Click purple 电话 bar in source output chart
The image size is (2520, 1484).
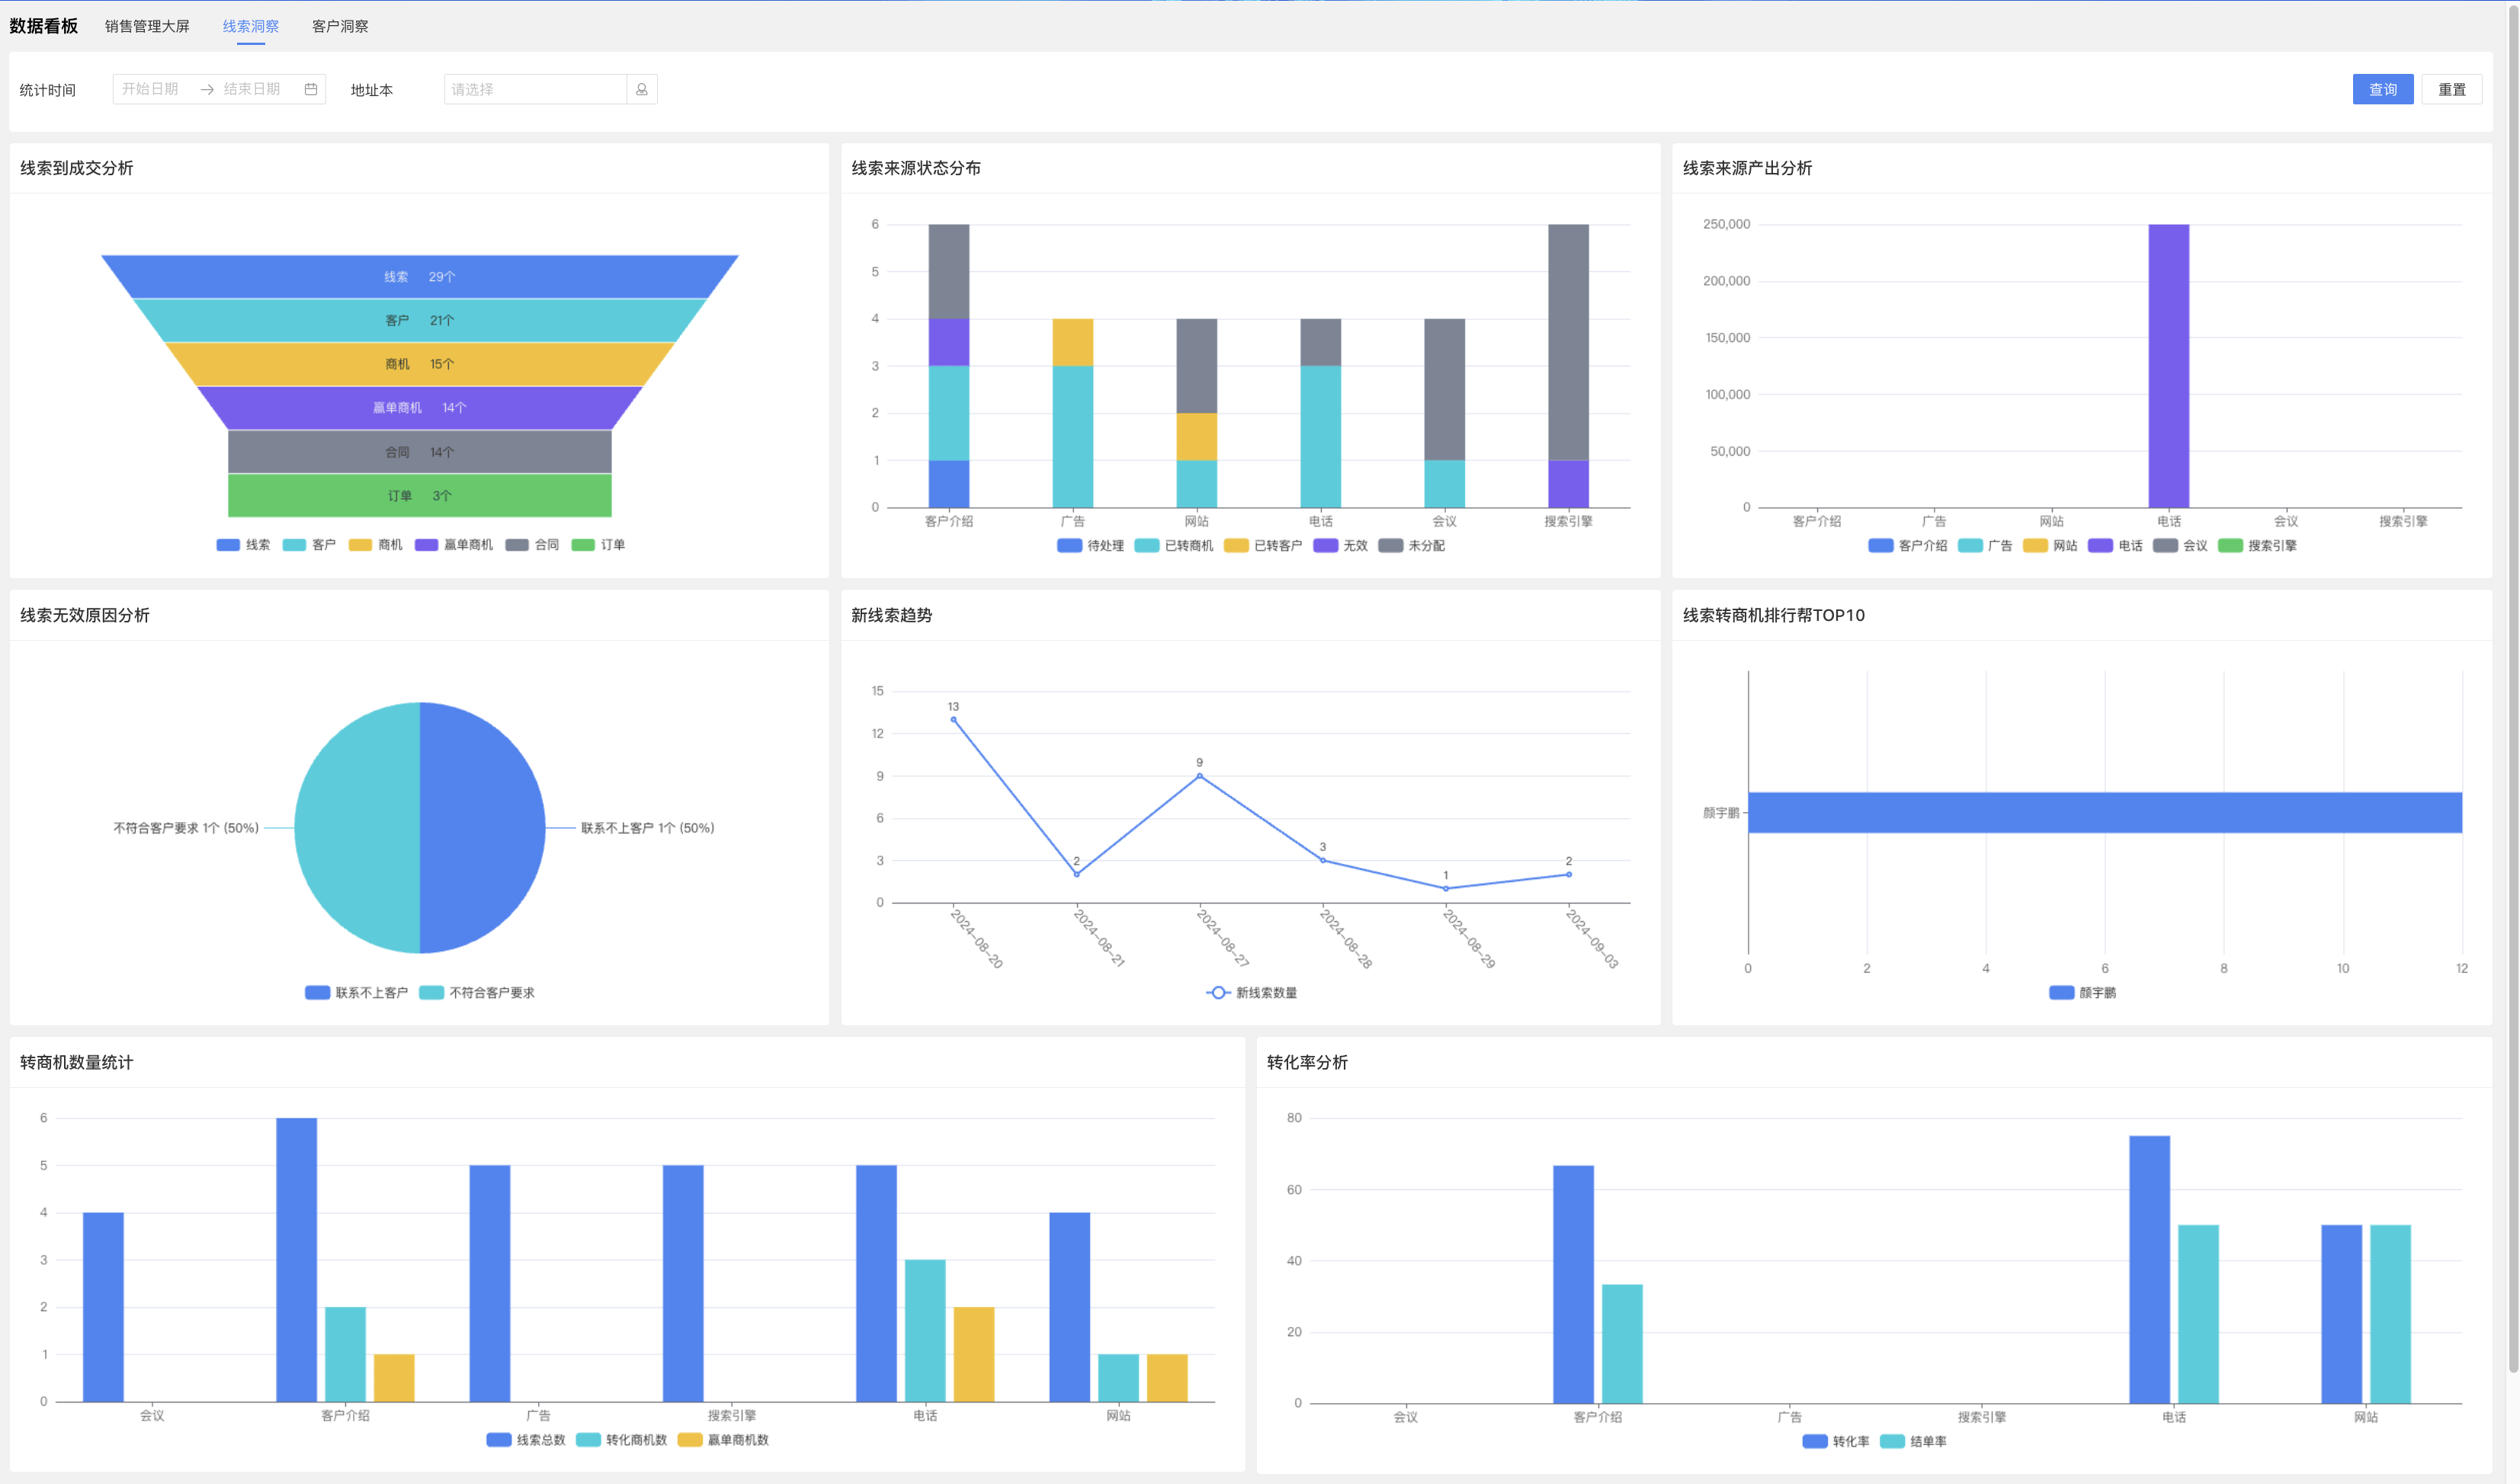point(2168,366)
